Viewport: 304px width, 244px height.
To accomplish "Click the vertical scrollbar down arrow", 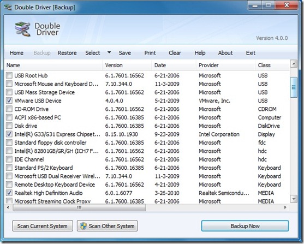I will pos(294,199).
